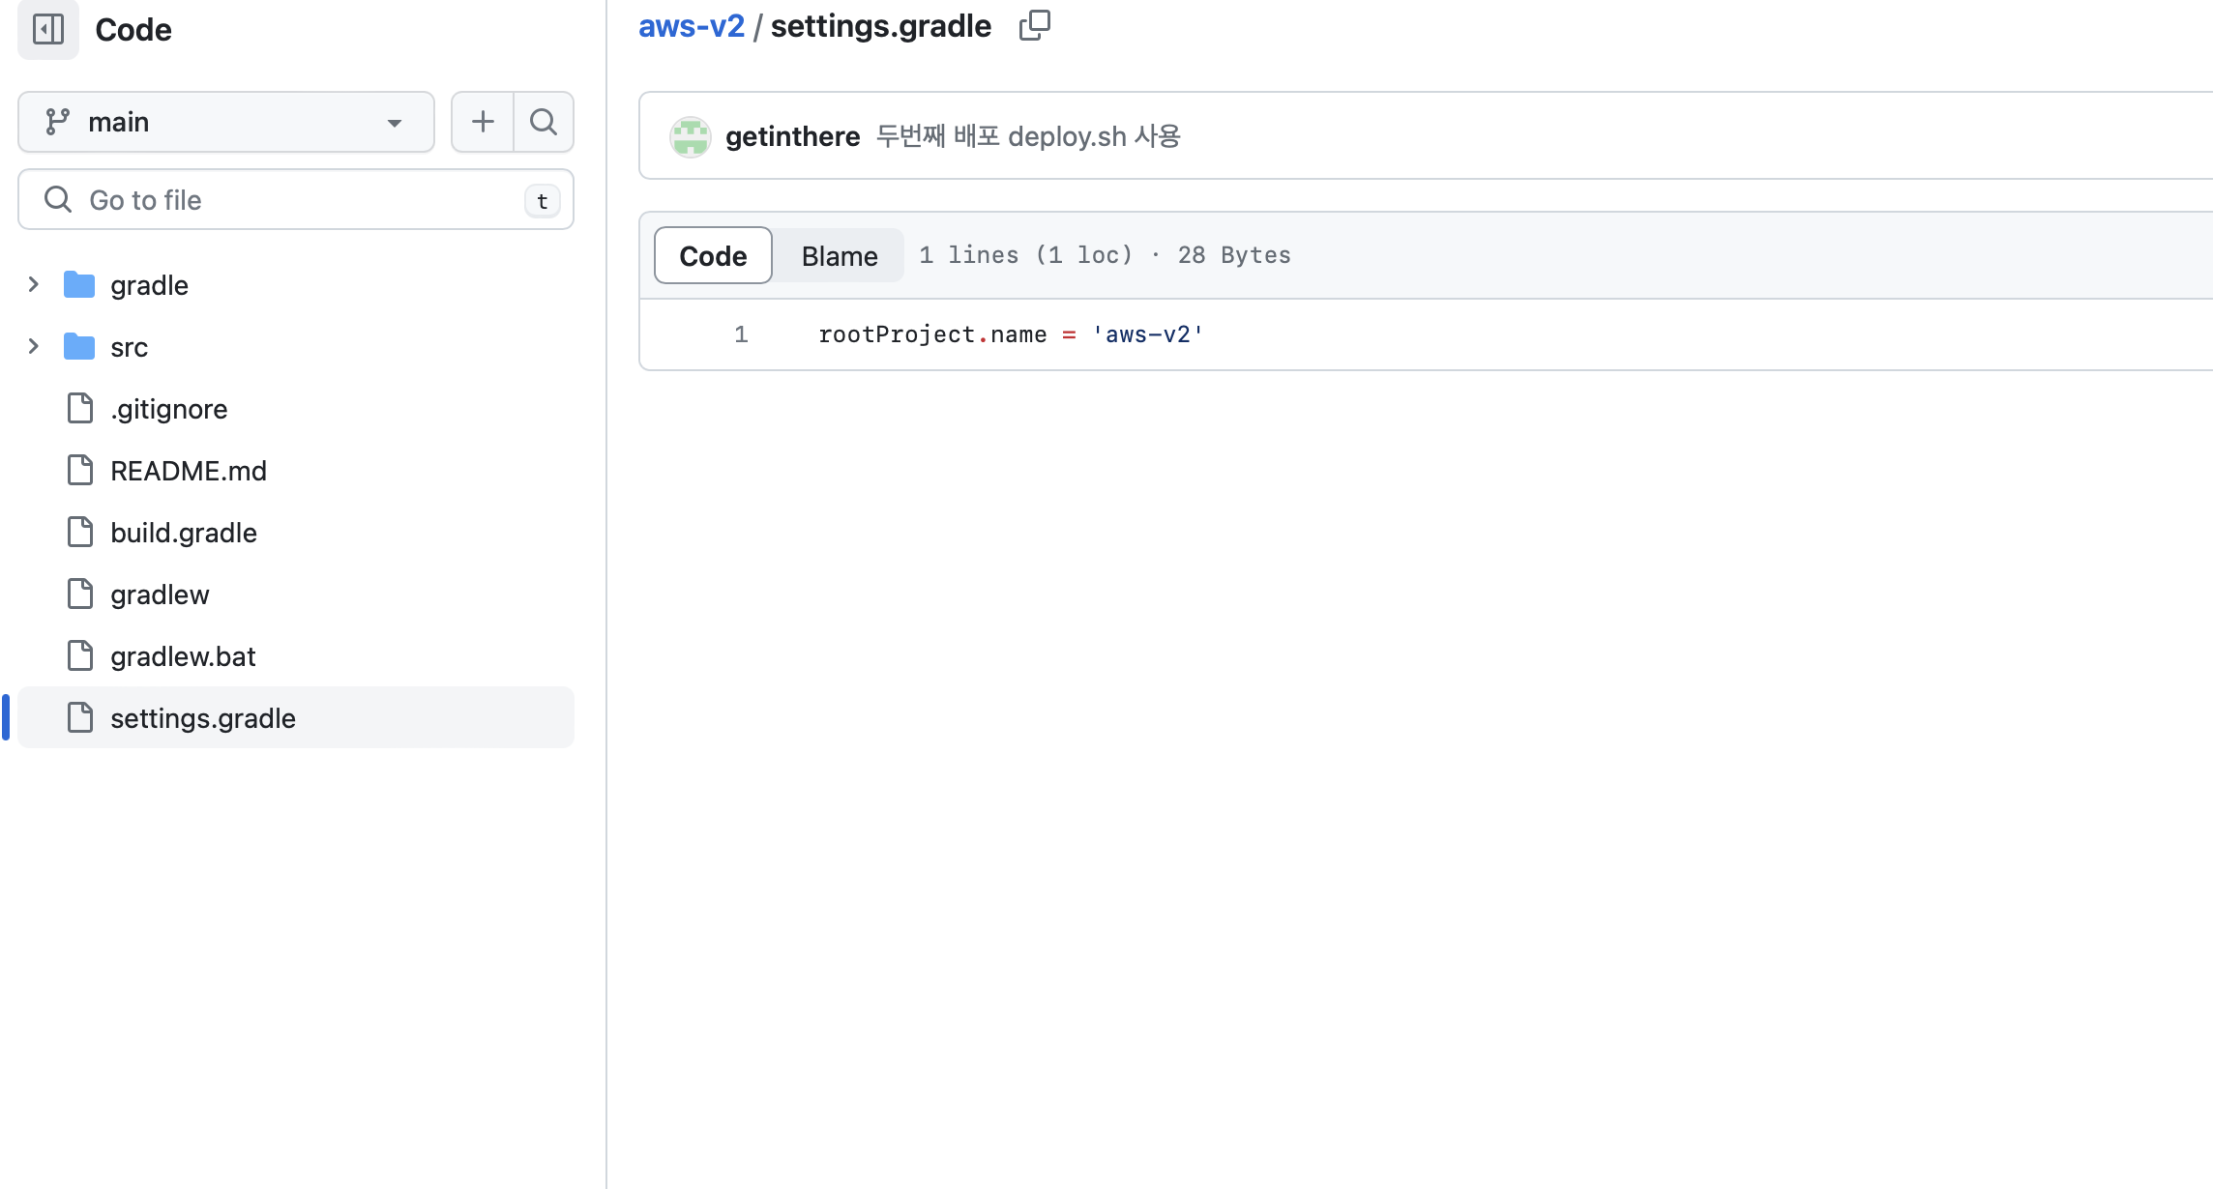Select the Code view tab
2213x1189 pixels.
pos(713,255)
